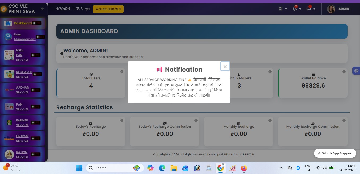Collapse the sidebar with arrow icon

point(42,9)
